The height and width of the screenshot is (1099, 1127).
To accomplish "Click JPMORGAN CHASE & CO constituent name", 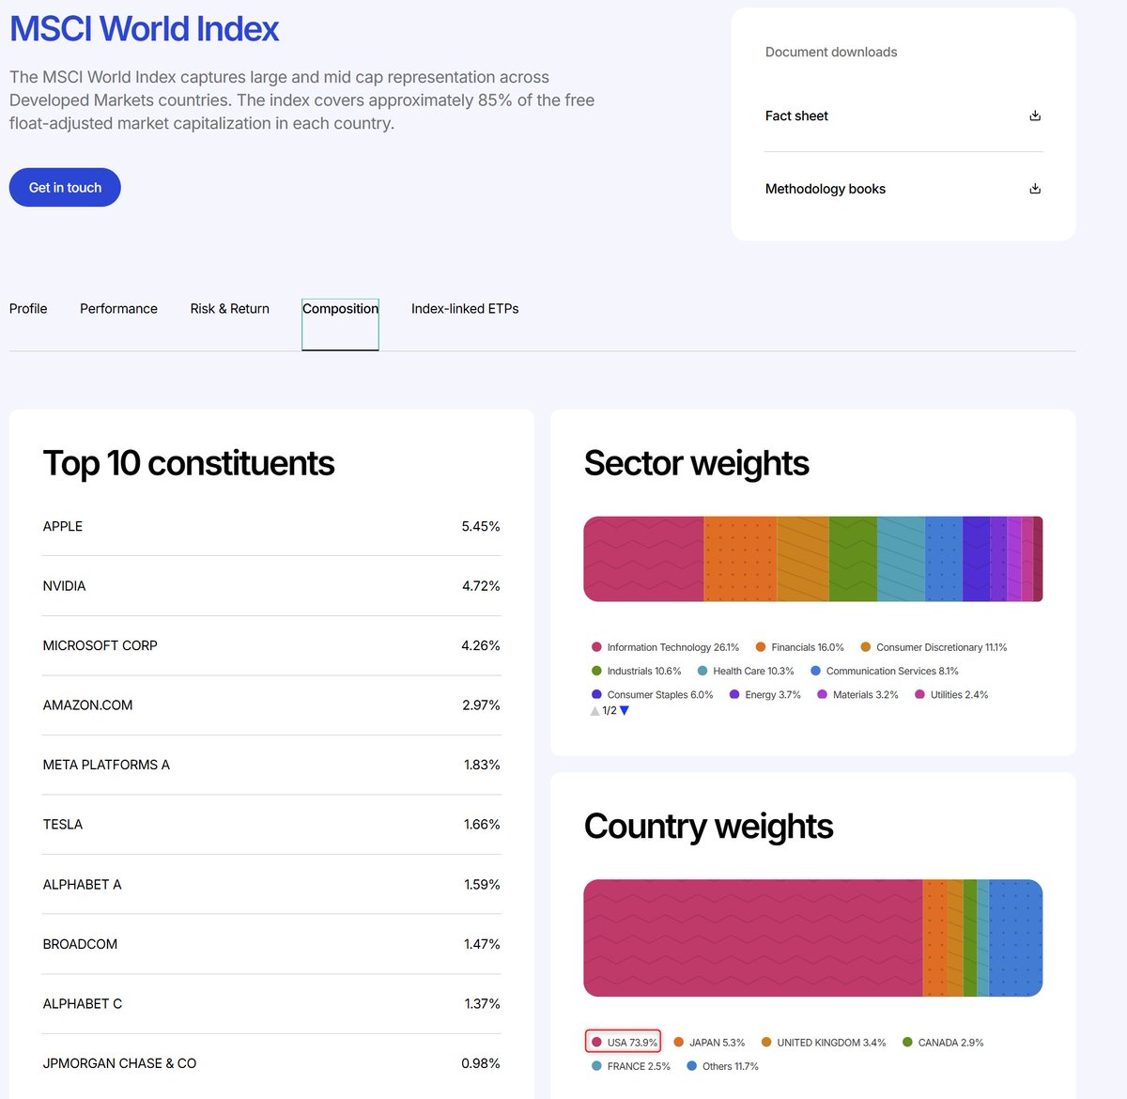I will 119,1063.
